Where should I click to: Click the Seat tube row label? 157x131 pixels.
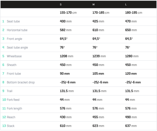pos(13,21)
